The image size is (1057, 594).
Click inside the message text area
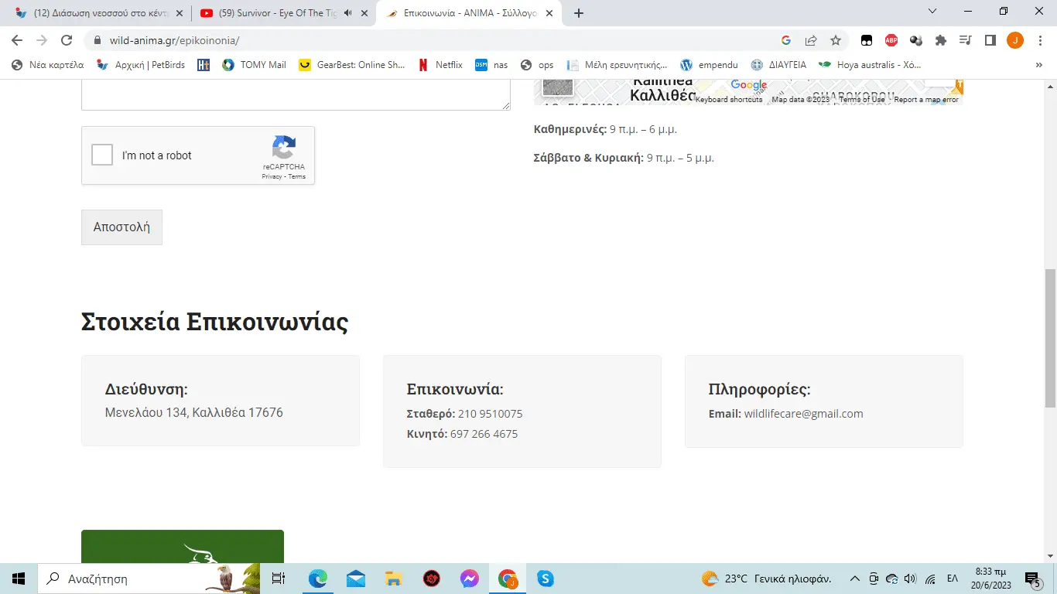tap(296, 94)
